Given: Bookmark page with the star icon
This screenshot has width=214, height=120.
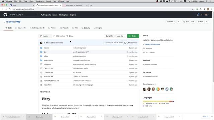Looking at the screenshot, I should point(193,9).
